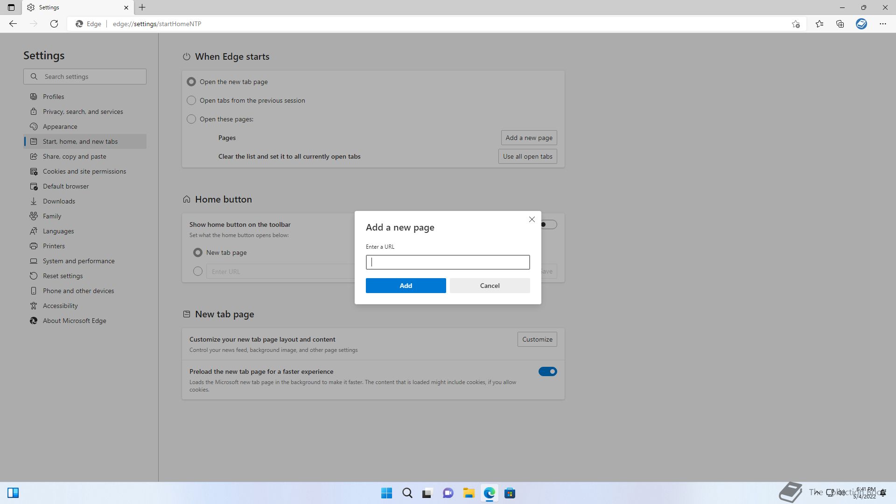This screenshot has width=896, height=504.
Task: Add this page to favorites star icon
Action: coord(796,24)
